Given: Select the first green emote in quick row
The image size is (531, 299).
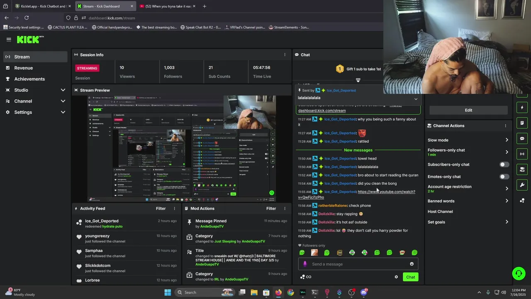Looking at the screenshot, I should [x=302, y=252].
